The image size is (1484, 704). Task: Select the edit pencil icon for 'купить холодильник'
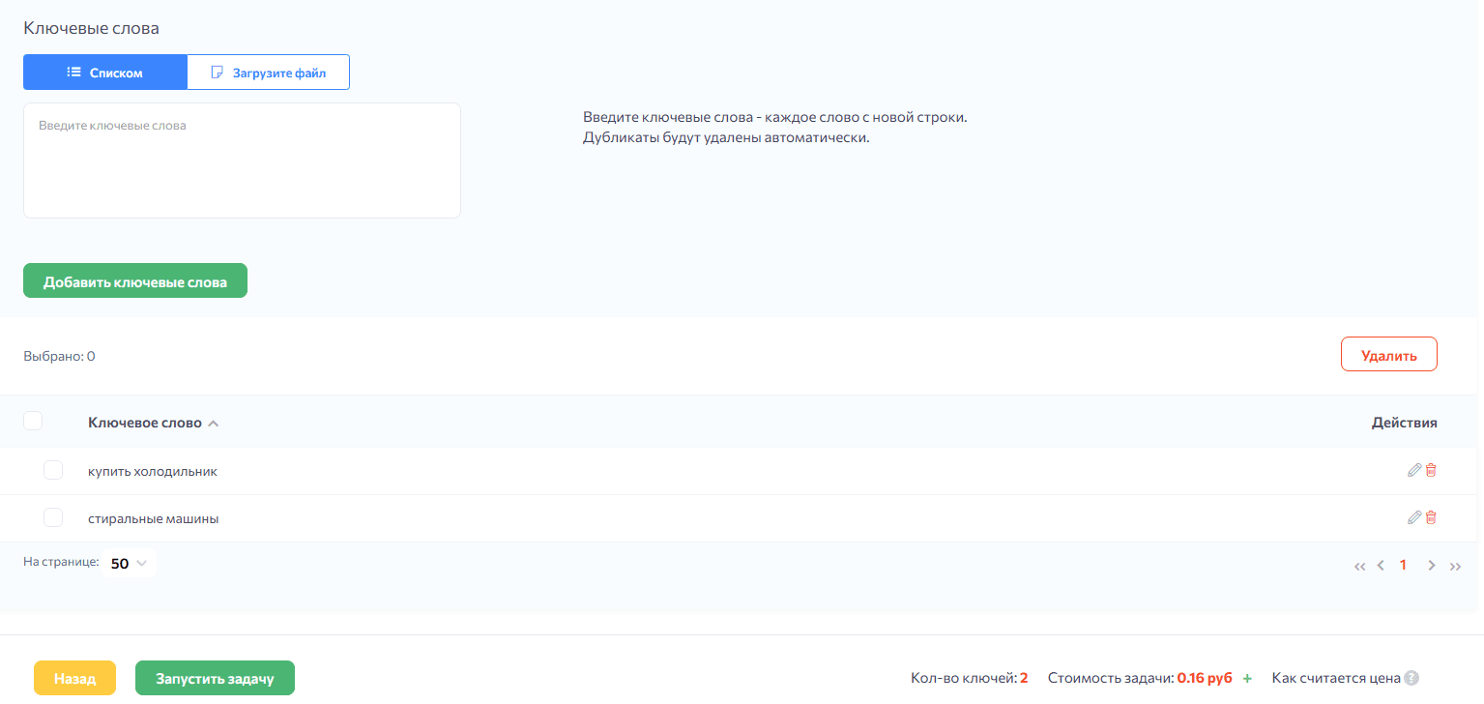[1414, 470]
